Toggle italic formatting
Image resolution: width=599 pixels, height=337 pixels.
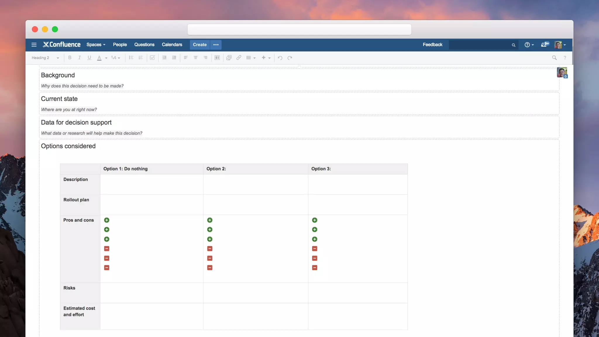click(x=79, y=58)
